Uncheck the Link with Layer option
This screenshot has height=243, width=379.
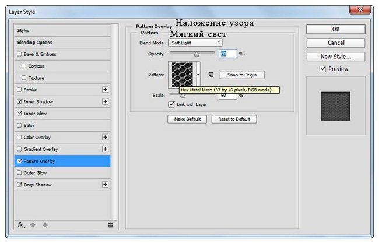click(171, 105)
